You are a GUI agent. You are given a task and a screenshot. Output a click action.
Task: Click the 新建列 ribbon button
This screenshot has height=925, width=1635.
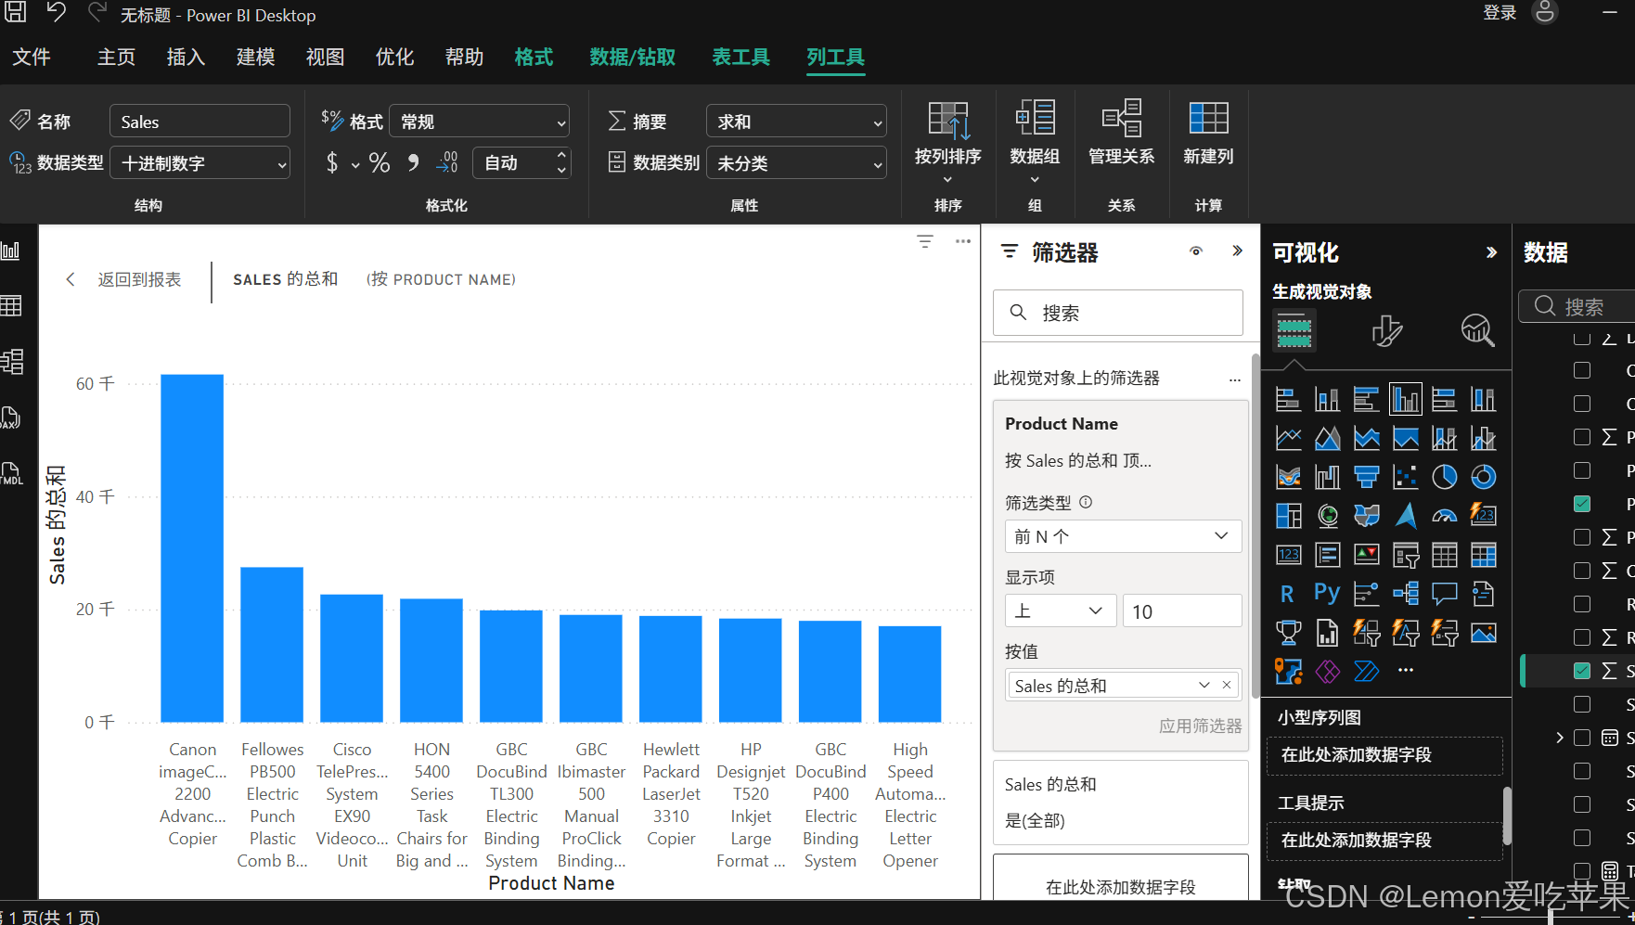tap(1208, 135)
